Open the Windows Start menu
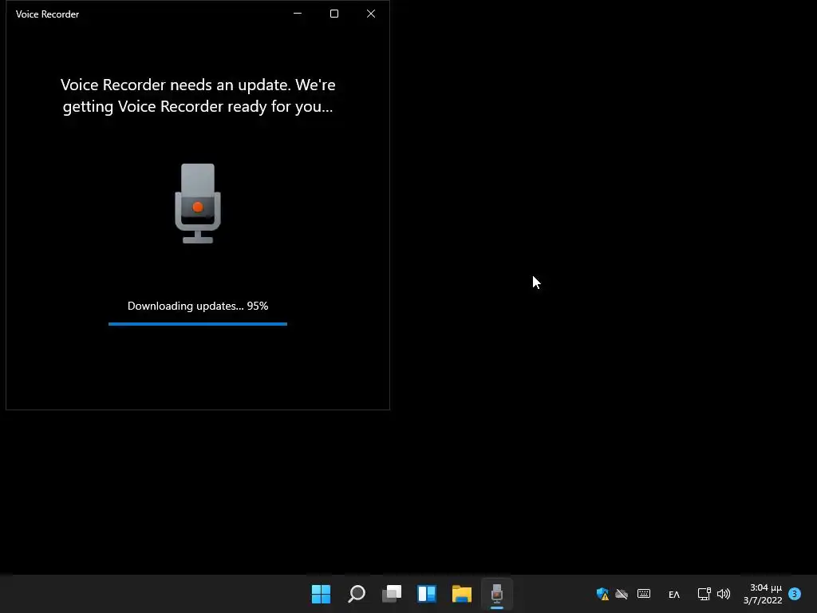 pos(321,594)
